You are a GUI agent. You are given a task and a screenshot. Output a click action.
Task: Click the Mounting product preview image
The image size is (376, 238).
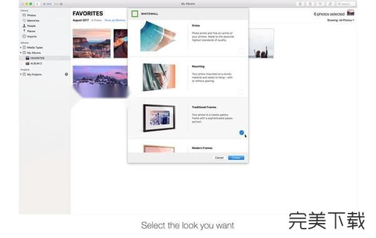[x=159, y=77]
